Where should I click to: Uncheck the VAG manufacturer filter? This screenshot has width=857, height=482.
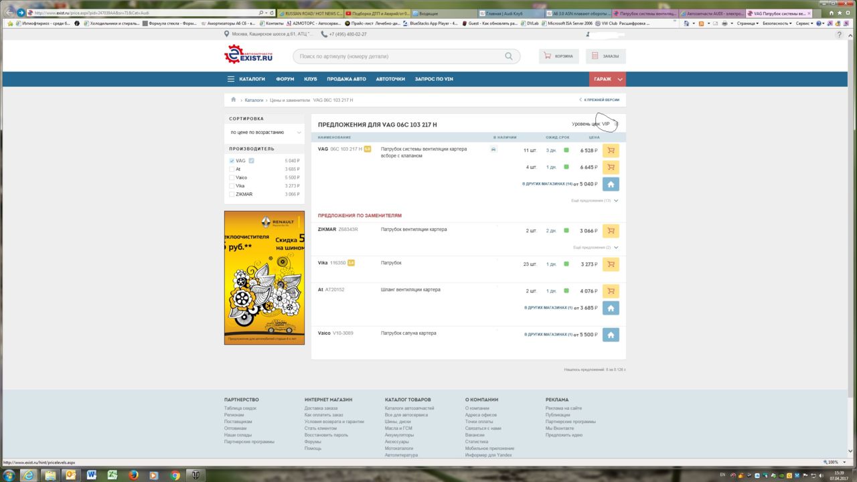232,161
